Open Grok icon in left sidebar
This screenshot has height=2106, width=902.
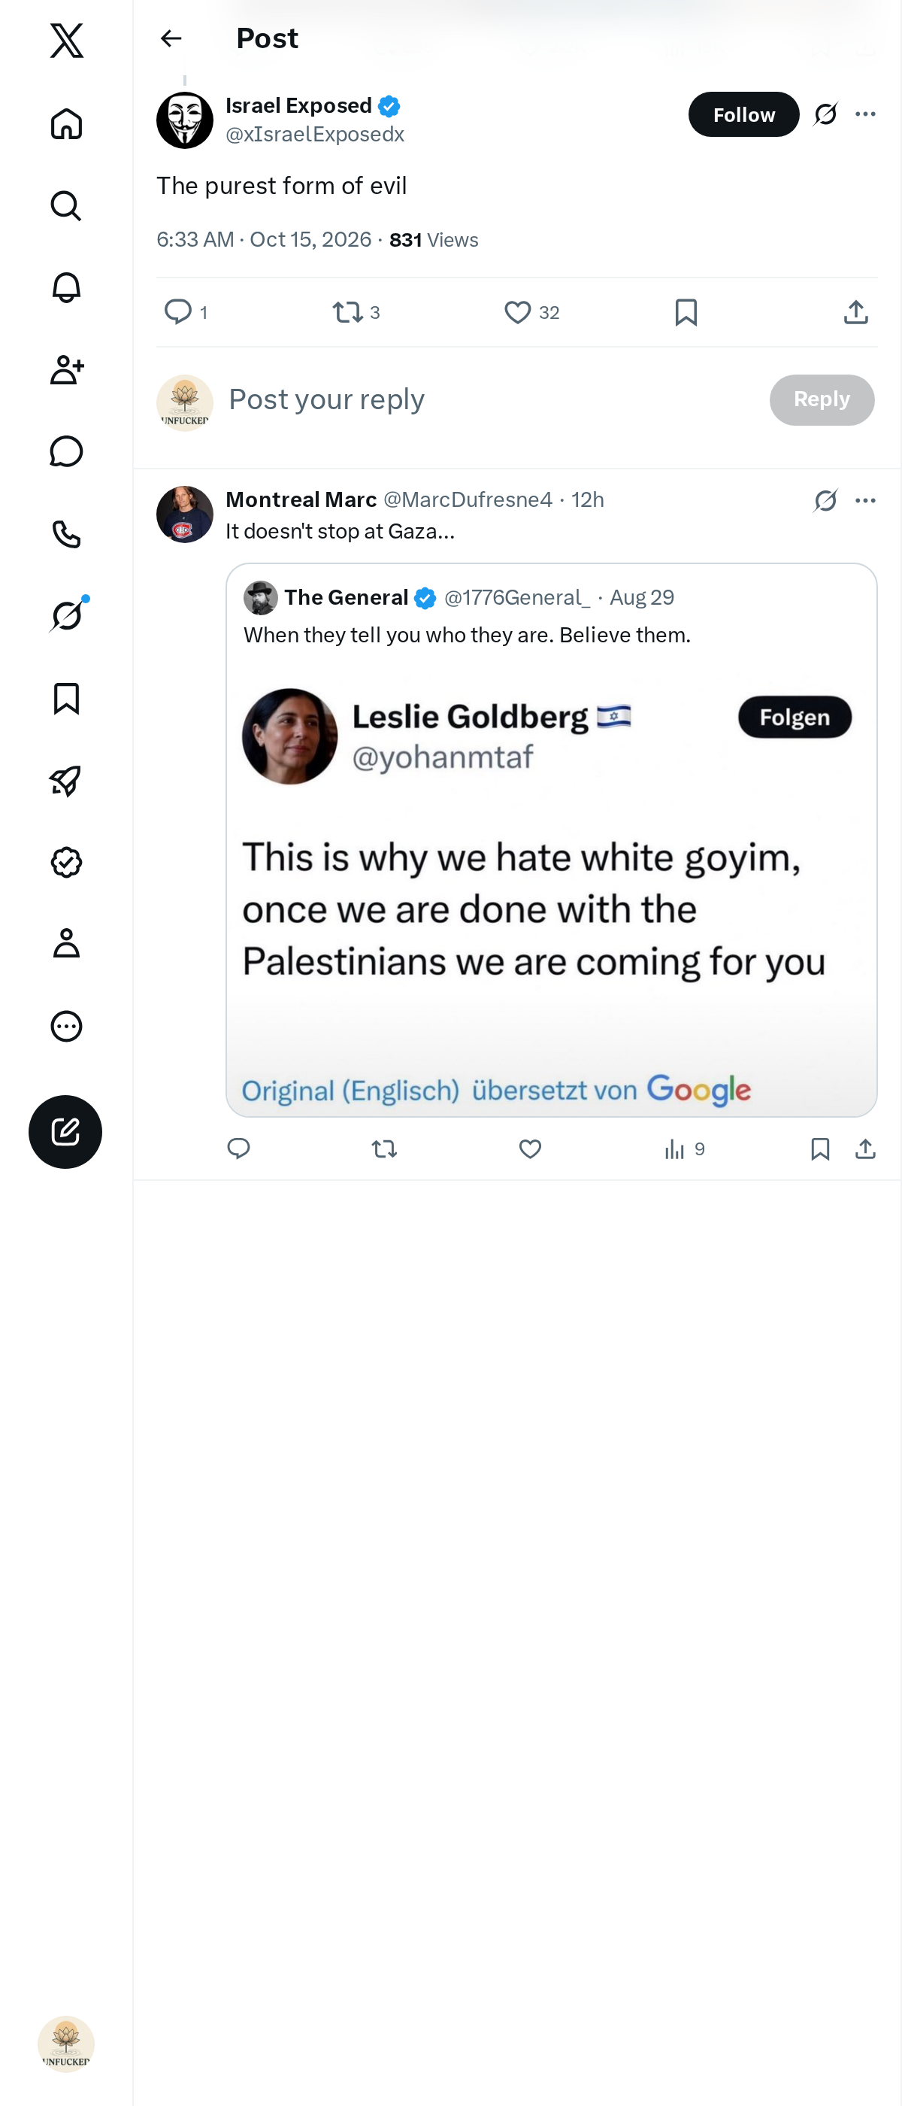click(x=66, y=615)
